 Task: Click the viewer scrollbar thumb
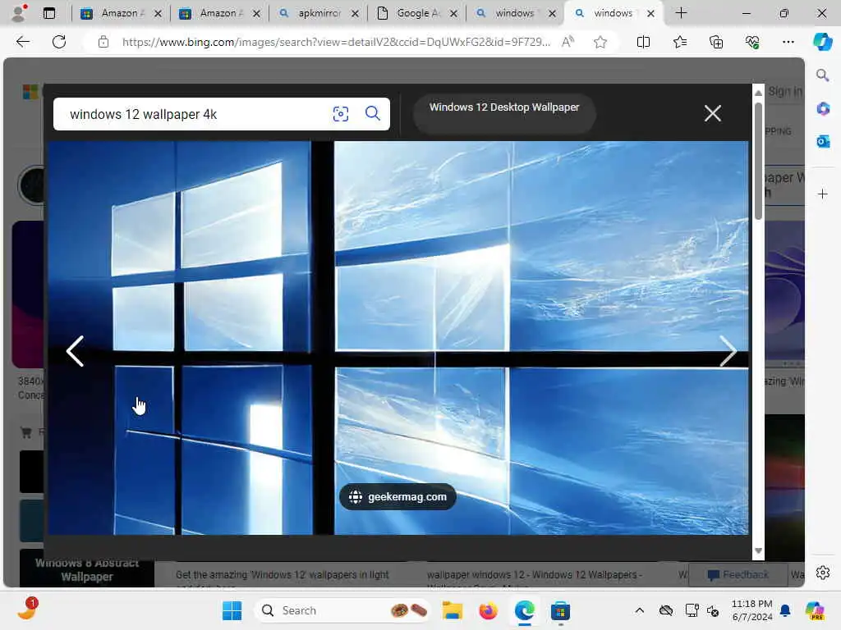pos(758,161)
